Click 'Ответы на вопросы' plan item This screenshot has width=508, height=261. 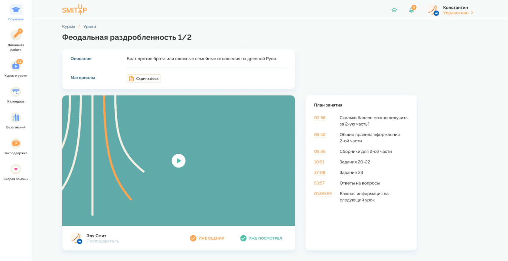pos(360,183)
